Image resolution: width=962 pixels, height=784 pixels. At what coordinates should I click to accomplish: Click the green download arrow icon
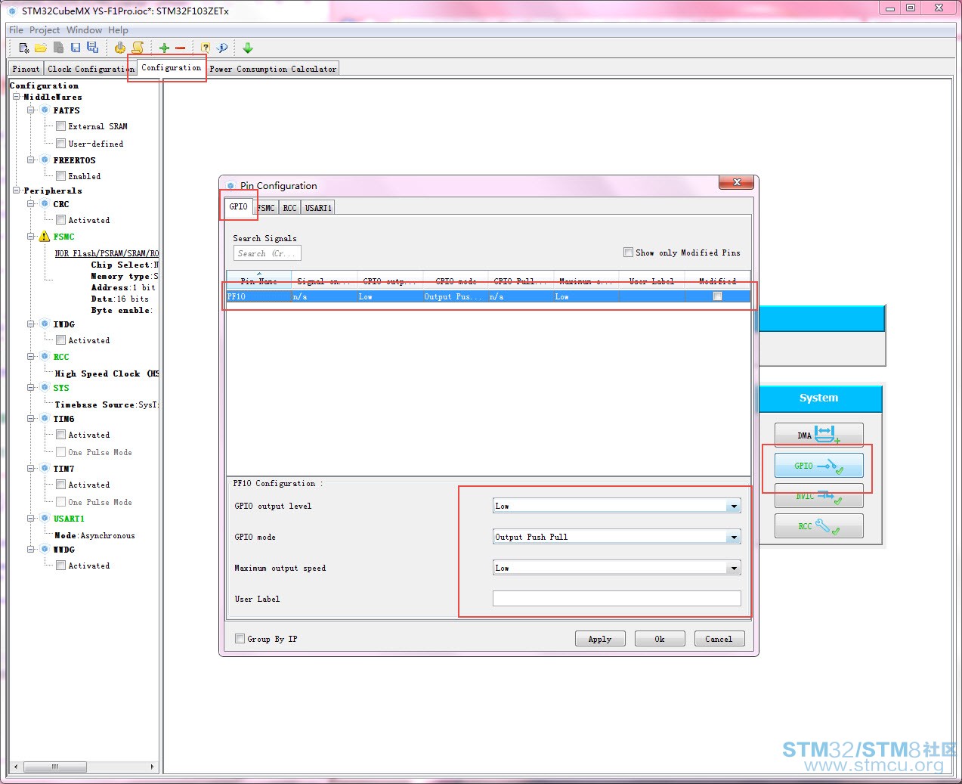[x=248, y=48]
